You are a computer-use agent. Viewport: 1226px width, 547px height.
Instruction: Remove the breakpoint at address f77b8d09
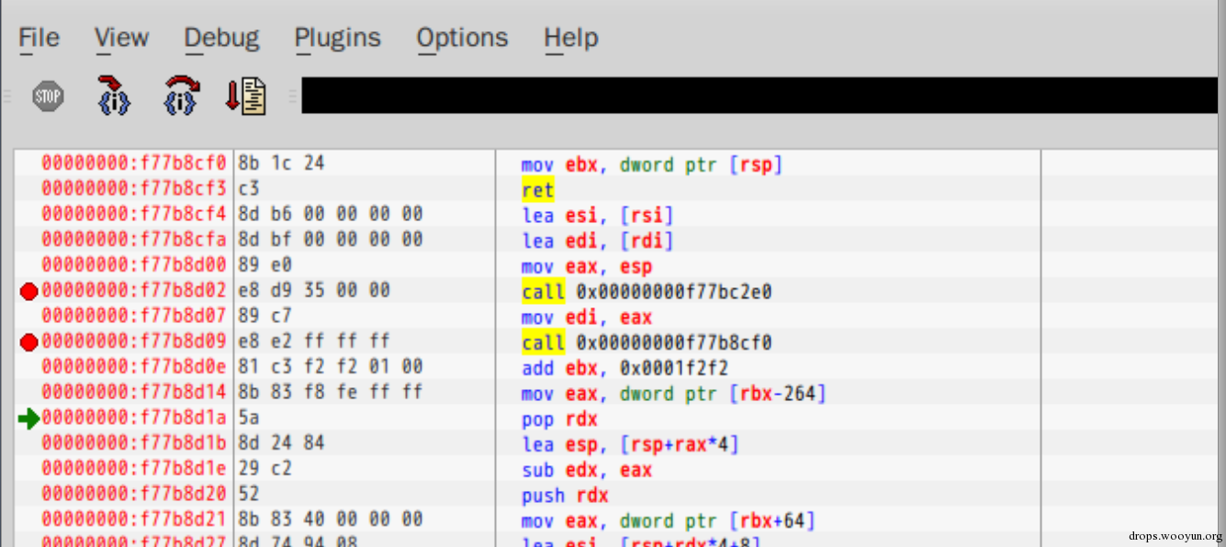tap(28, 342)
